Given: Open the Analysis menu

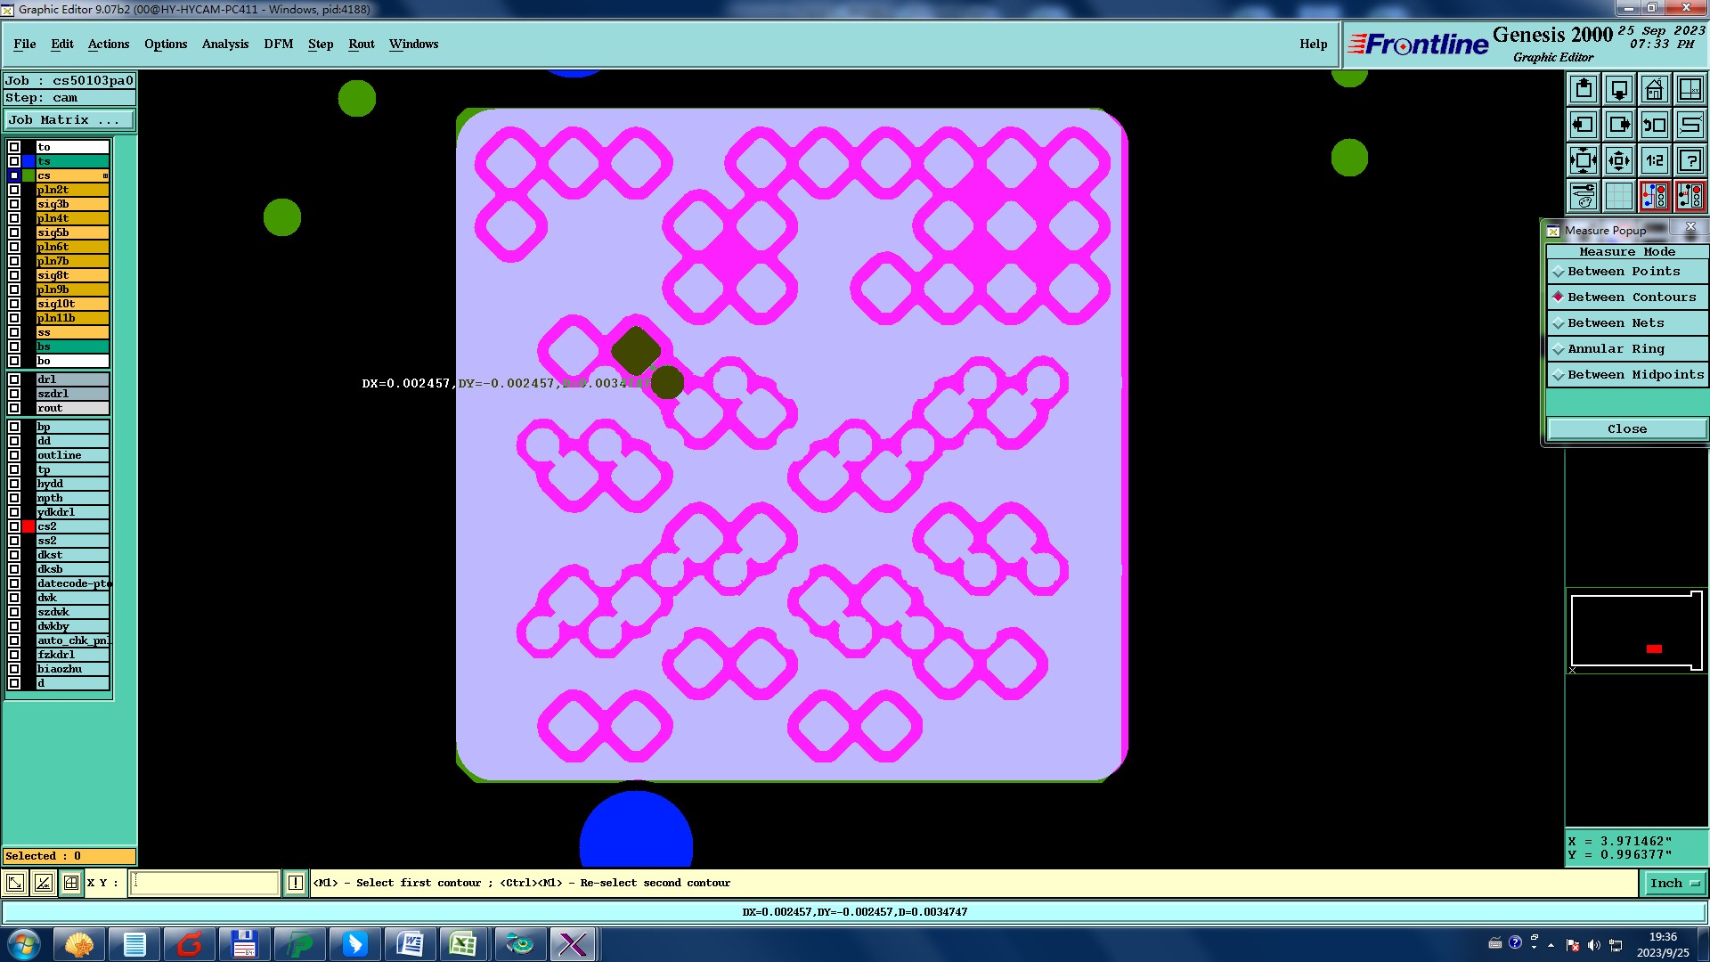Looking at the screenshot, I should click(x=225, y=44).
